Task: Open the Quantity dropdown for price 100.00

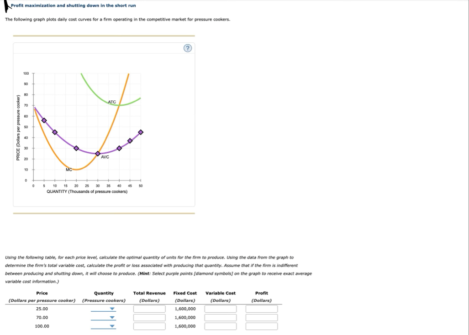Action: point(111,326)
